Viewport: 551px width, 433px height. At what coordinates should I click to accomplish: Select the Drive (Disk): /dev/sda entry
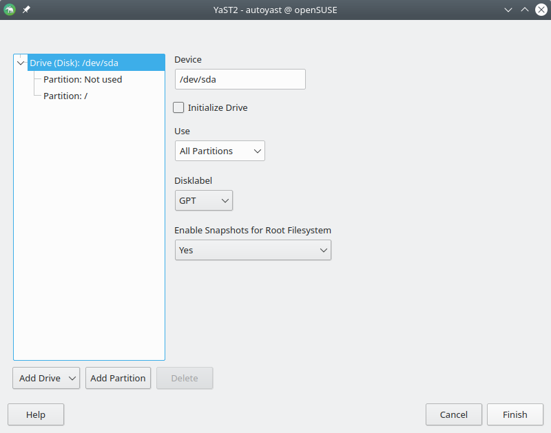pyautogui.click(x=74, y=63)
